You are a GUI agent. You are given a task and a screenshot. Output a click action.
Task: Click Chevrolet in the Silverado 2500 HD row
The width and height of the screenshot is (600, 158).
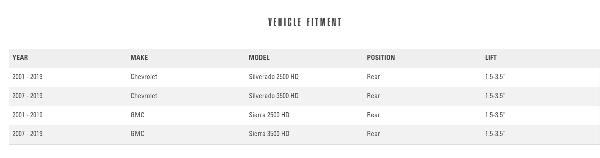pyautogui.click(x=144, y=77)
